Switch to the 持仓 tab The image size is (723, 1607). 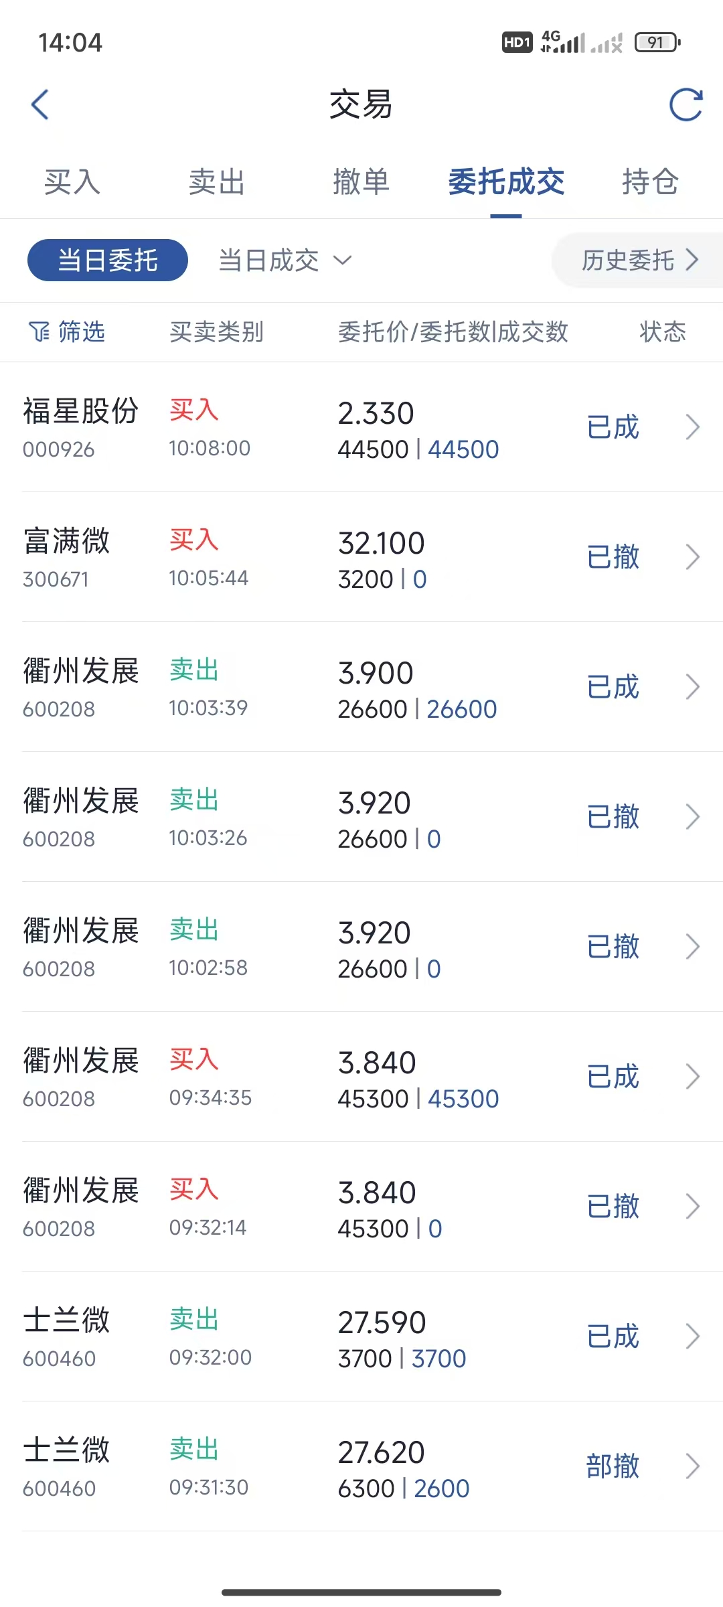[650, 182]
